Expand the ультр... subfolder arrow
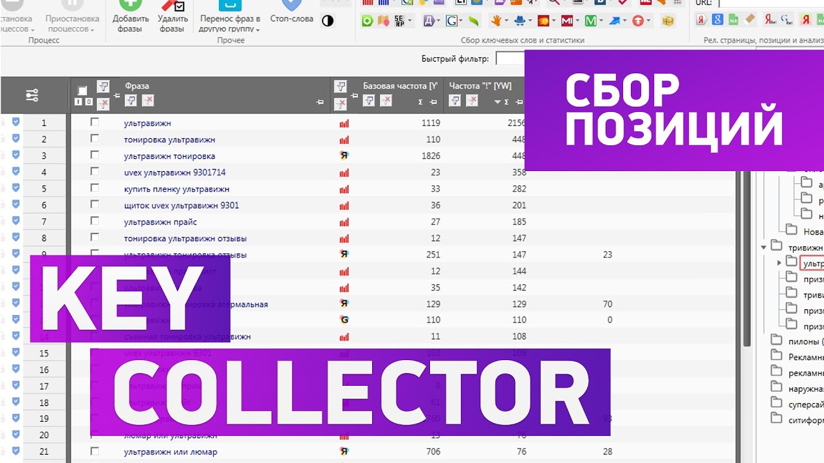Viewport: 824px width, 463px height. coord(780,262)
